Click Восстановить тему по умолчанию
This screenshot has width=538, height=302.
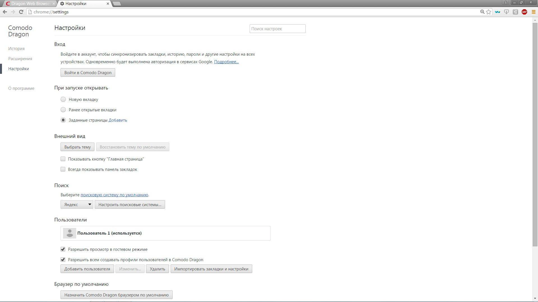pos(133,147)
